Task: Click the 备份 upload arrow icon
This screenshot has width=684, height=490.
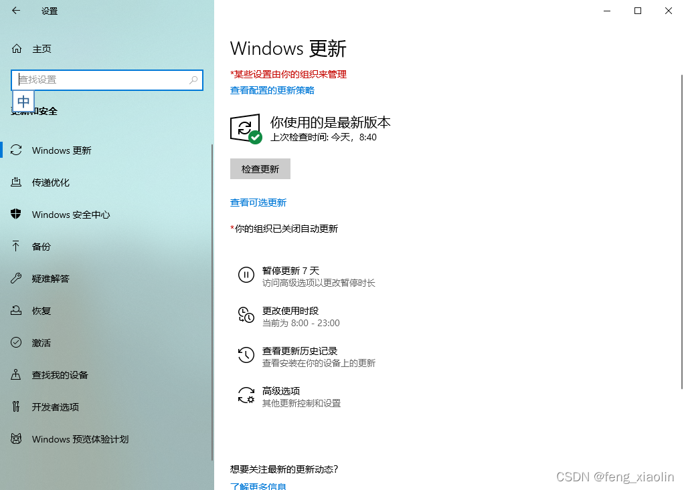Action: [16, 246]
